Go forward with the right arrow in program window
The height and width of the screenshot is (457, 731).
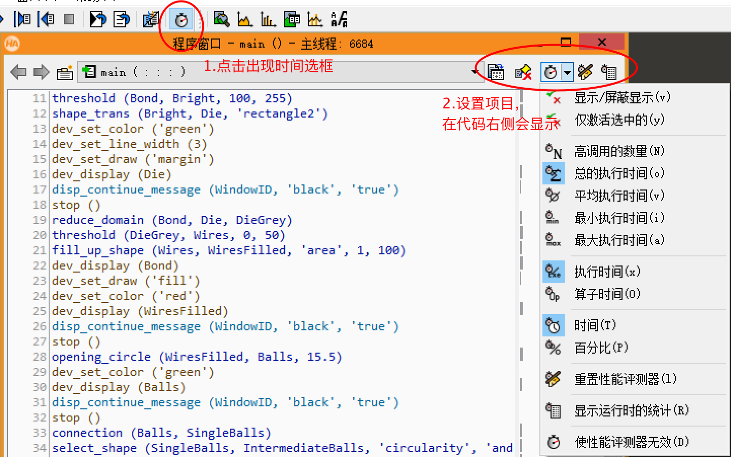[x=41, y=72]
